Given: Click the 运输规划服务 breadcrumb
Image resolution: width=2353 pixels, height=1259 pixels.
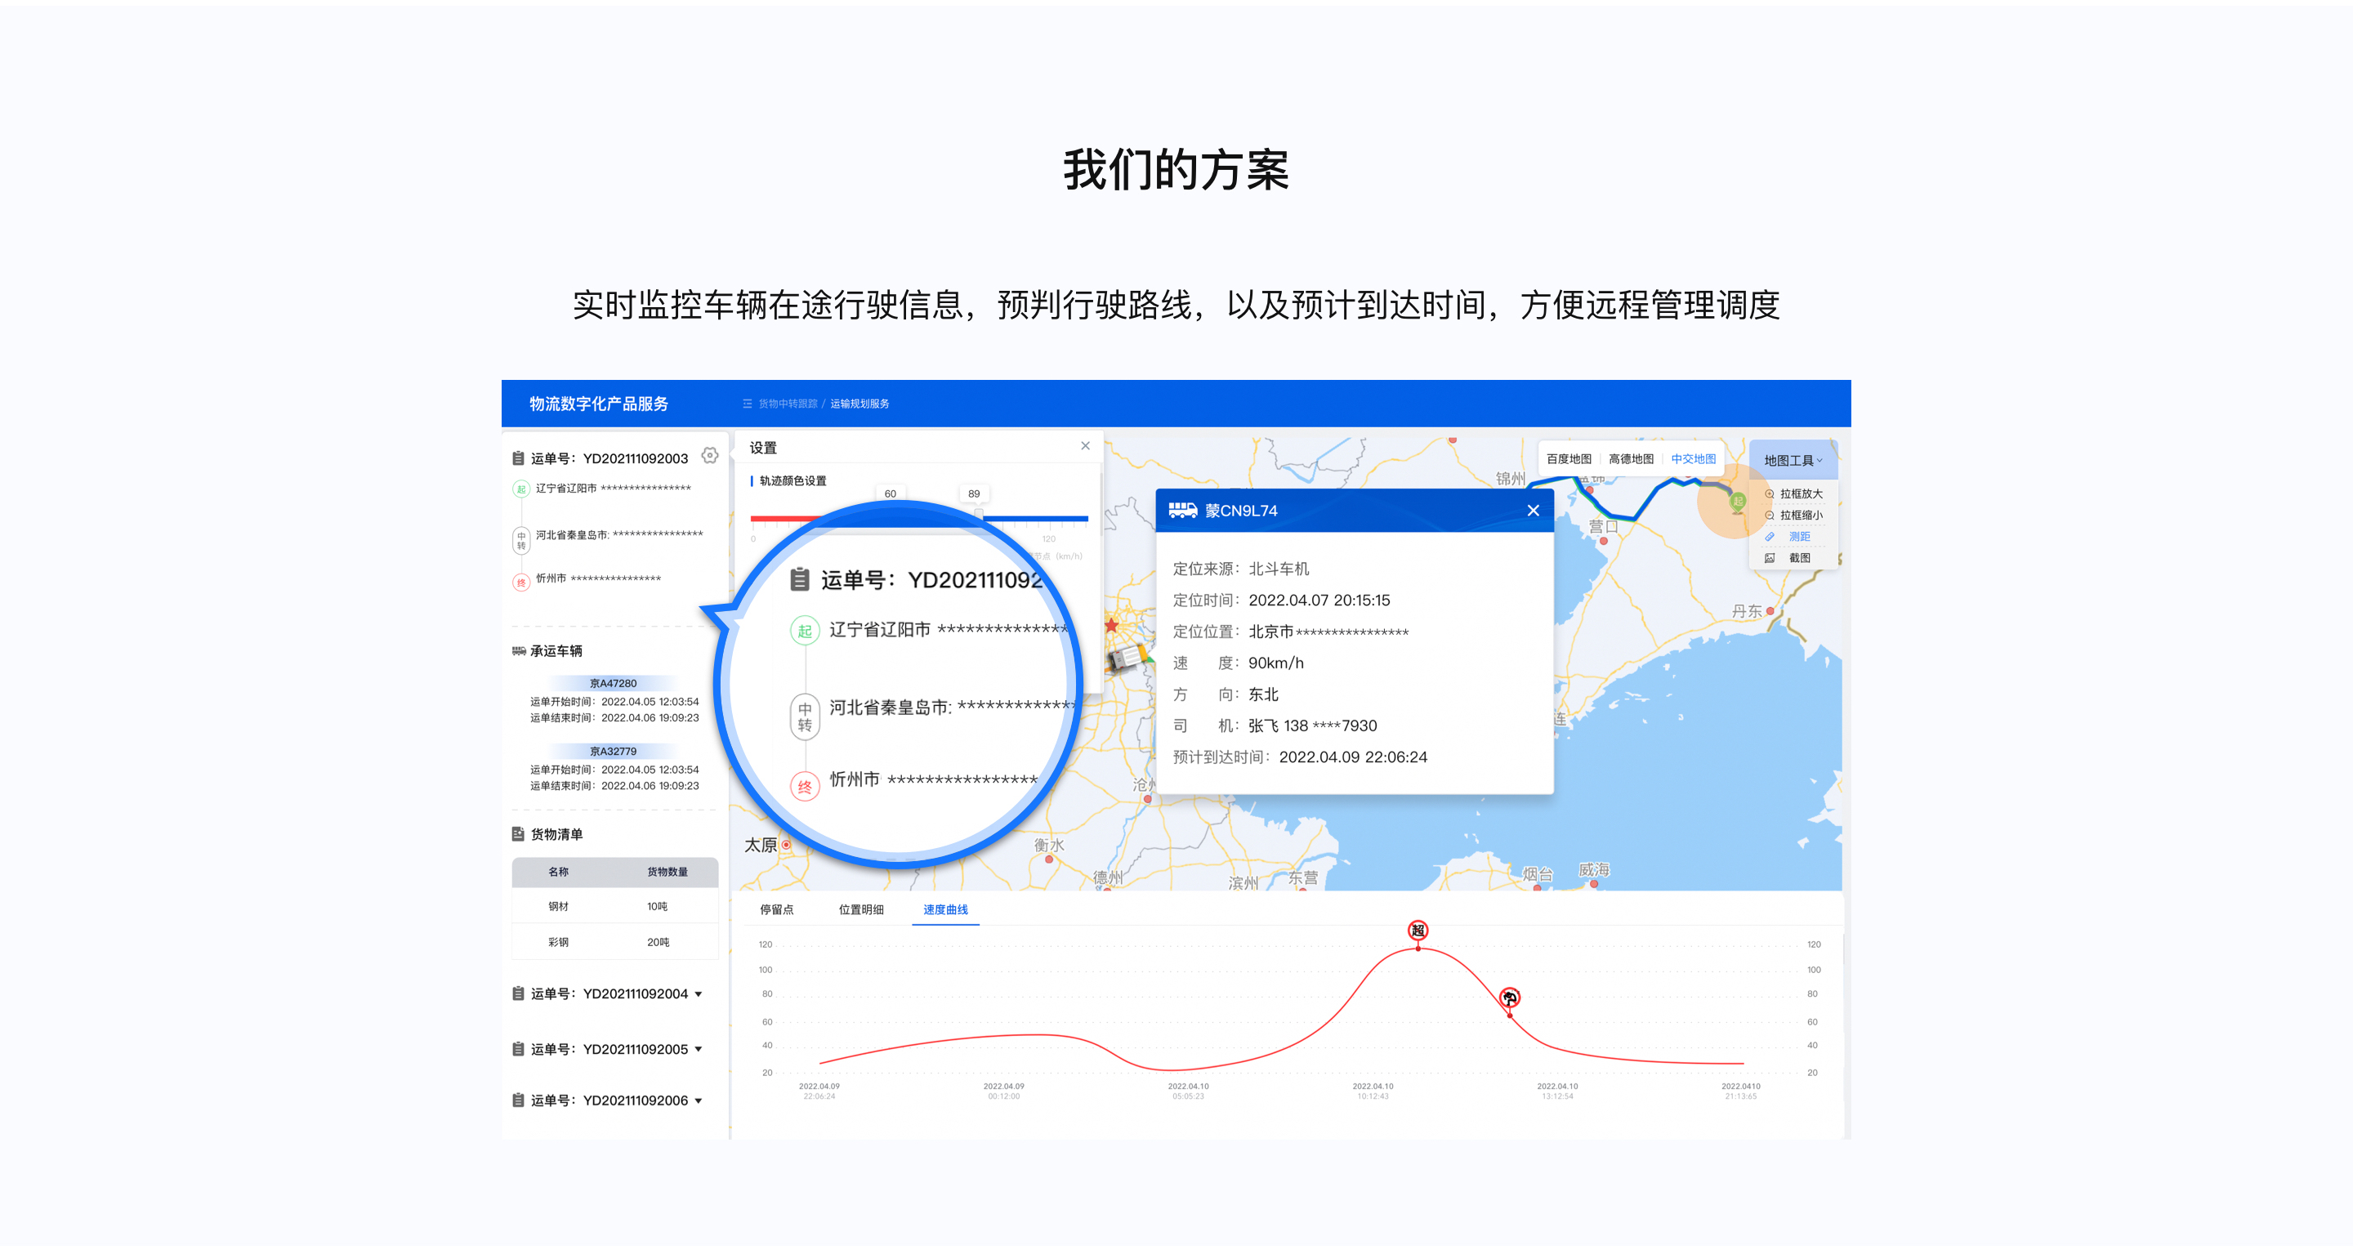Looking at the screenshot, I should coord(859,404).
